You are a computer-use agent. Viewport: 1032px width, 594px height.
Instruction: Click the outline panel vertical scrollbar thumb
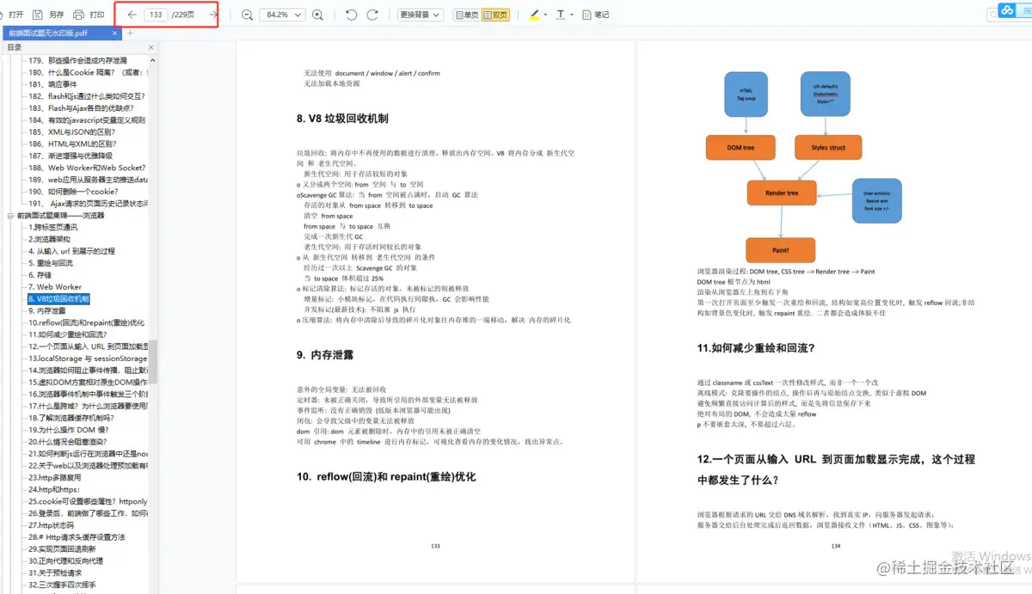(154, 361)
